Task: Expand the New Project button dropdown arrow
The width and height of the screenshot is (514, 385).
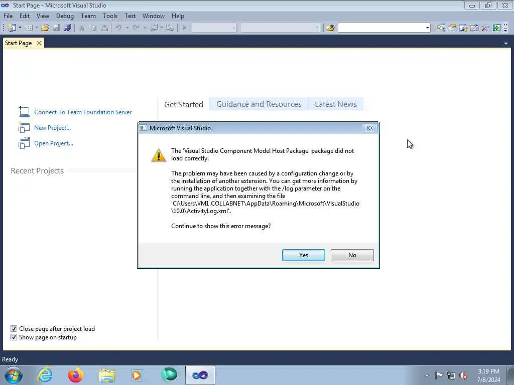Action: click(20, 28)
